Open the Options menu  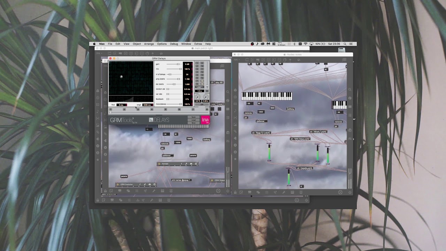tap(162, 44)
